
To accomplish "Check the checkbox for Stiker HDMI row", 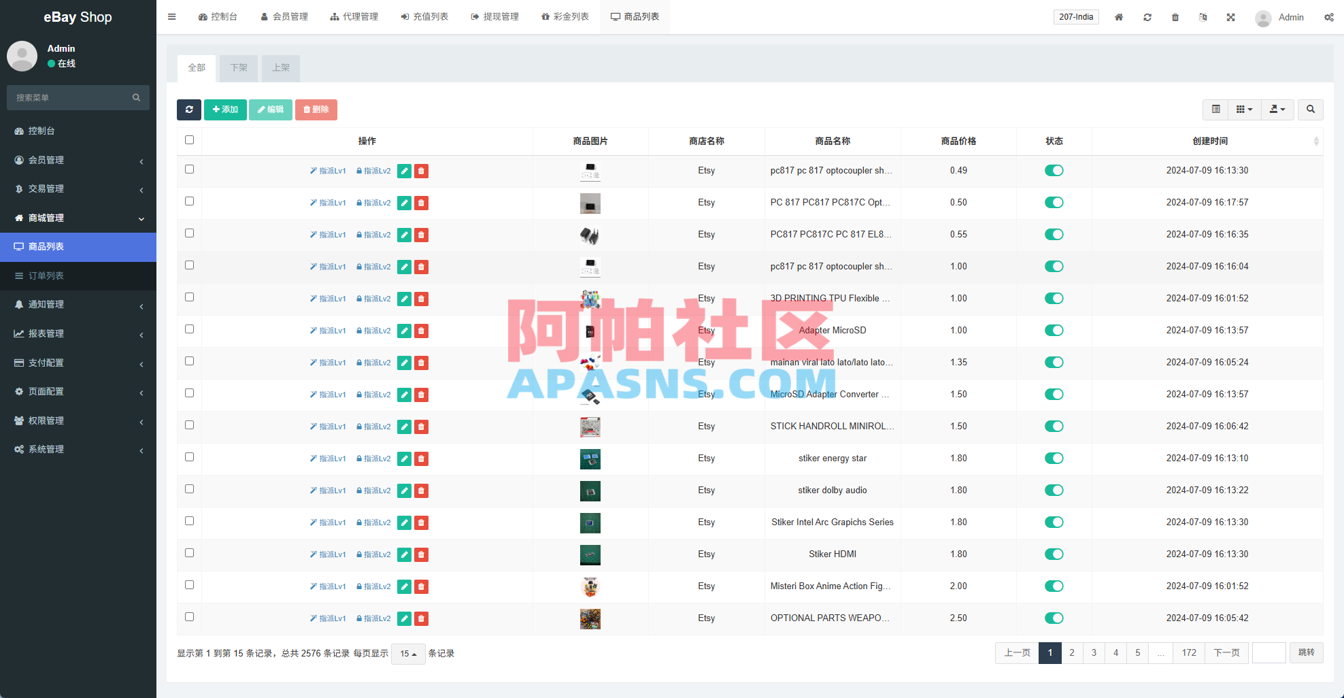I will (x=189, y=553).
